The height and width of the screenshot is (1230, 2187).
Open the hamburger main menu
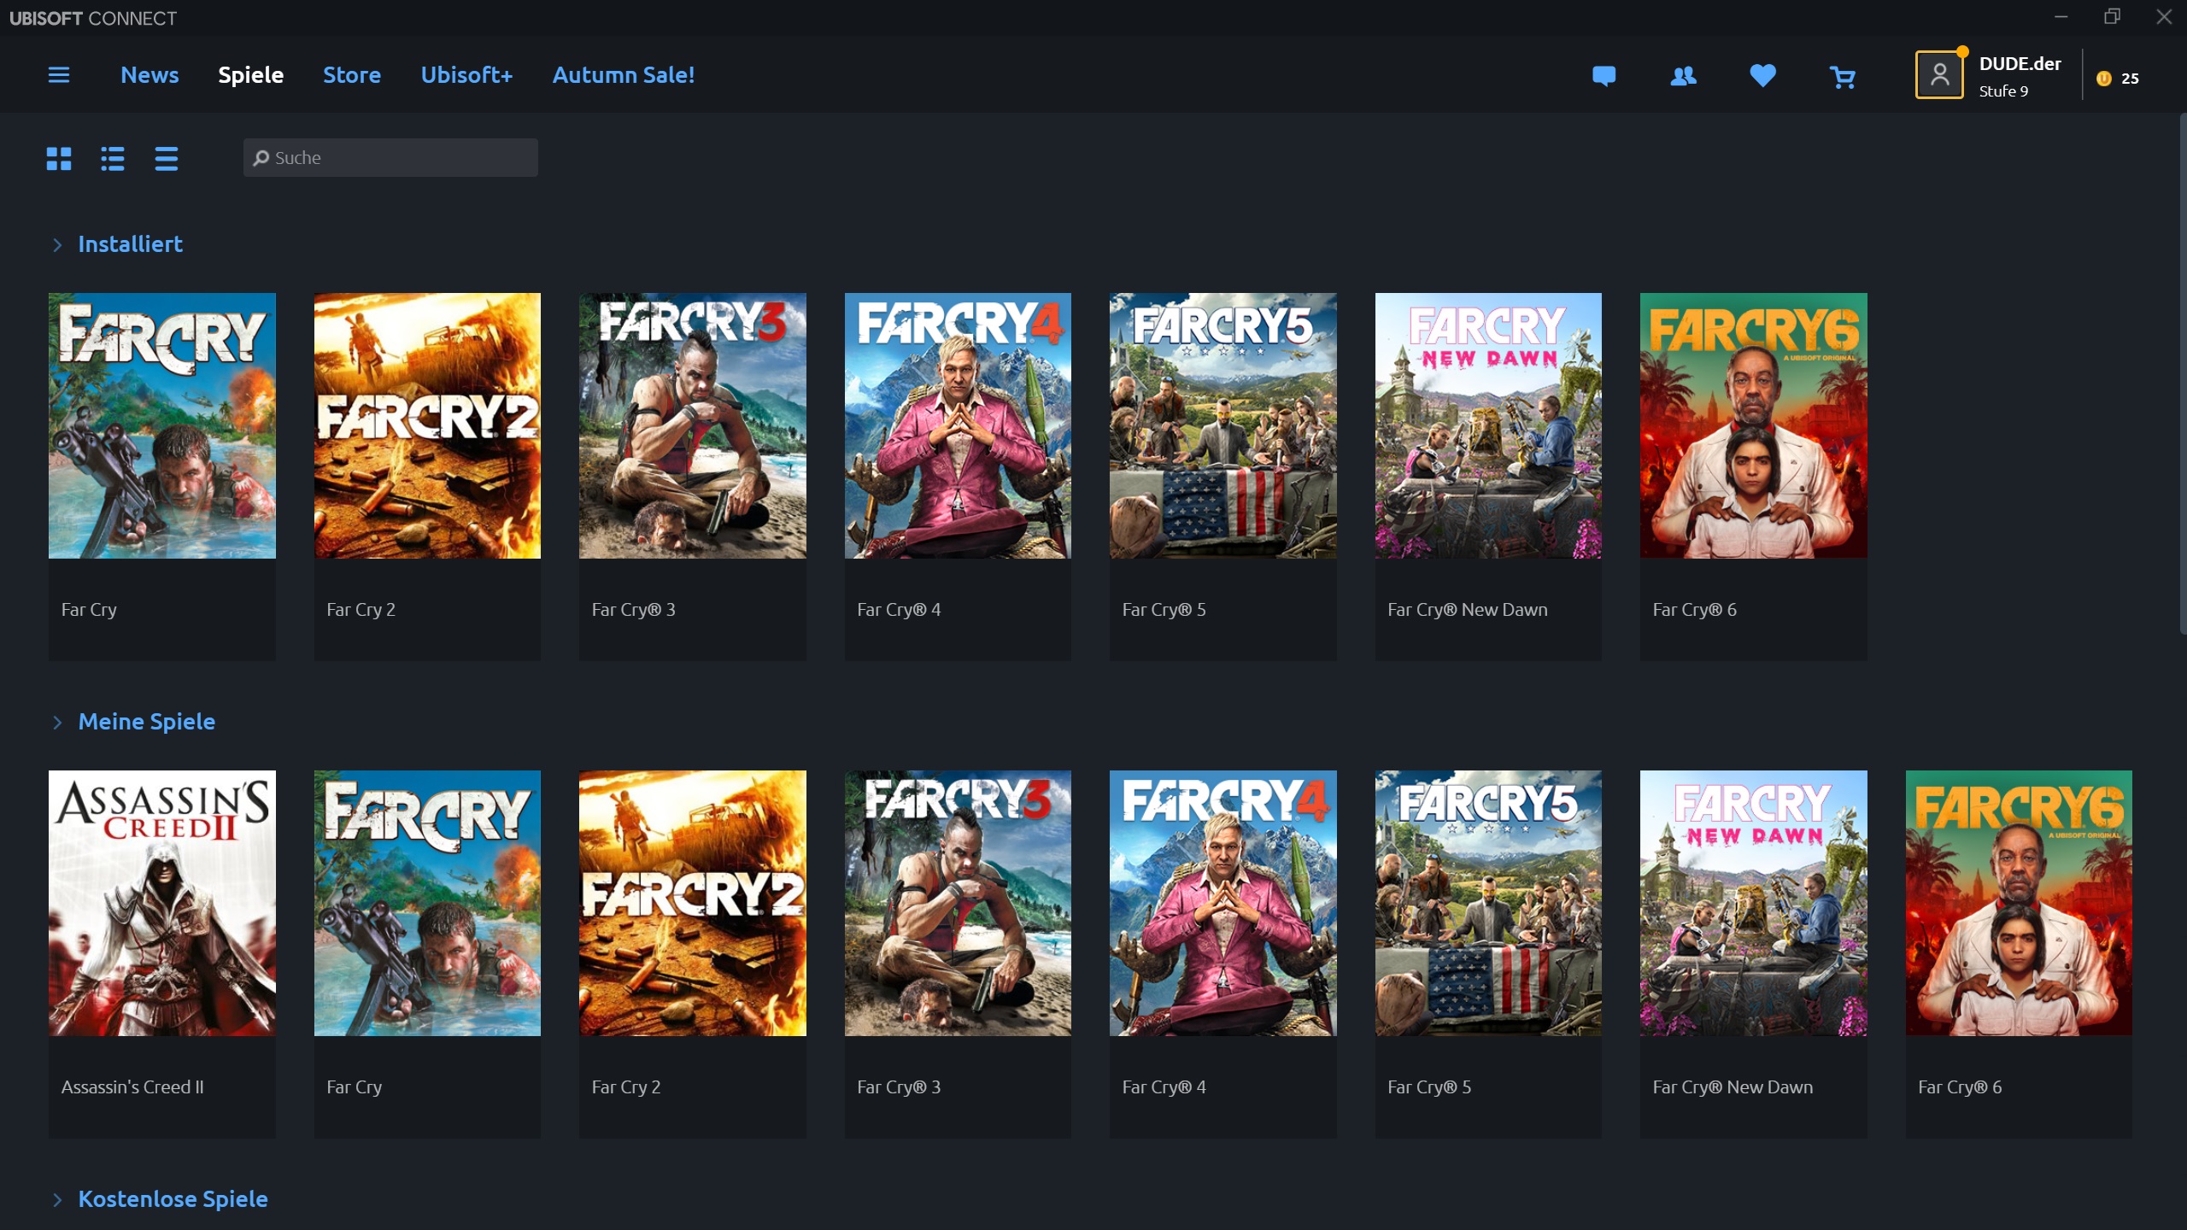tap(59, 75)
